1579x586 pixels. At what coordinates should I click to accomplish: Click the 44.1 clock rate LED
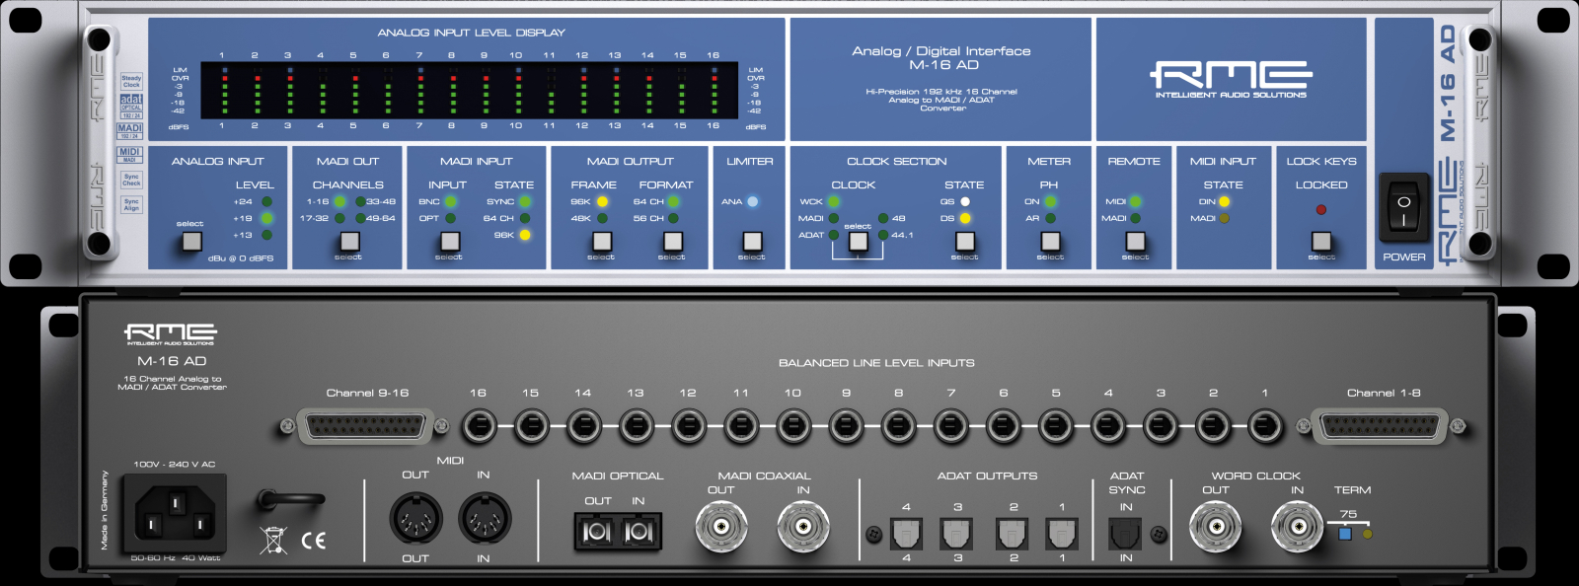click(x=882, y=235)
